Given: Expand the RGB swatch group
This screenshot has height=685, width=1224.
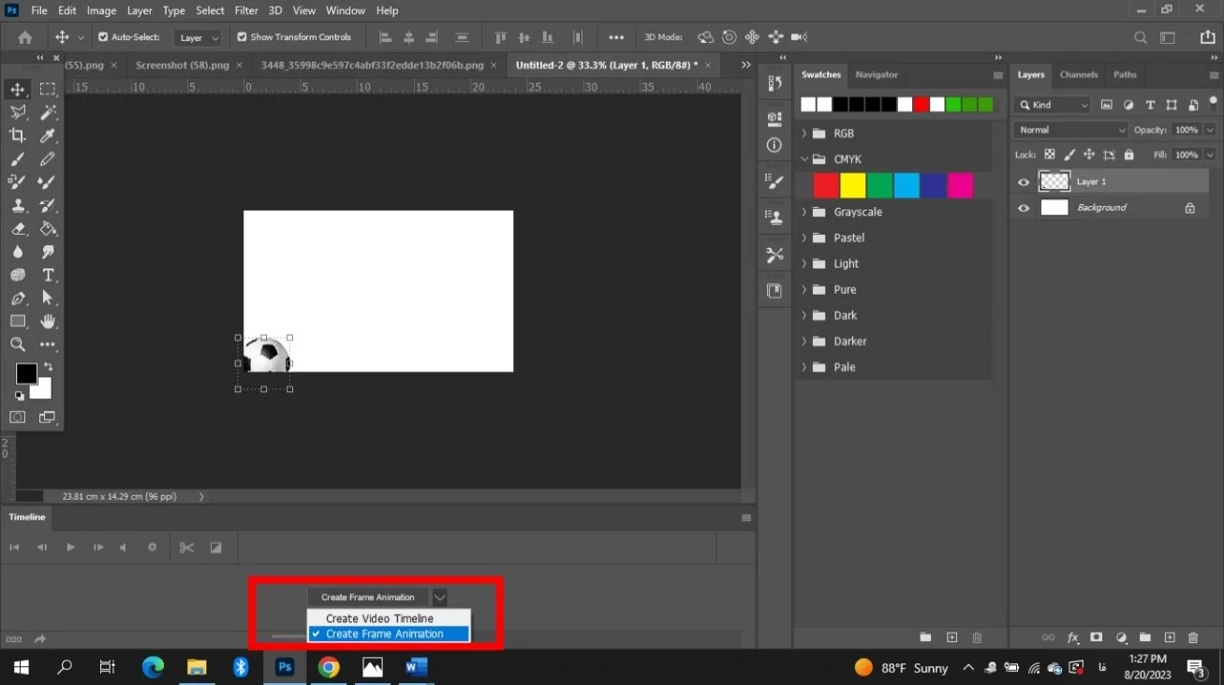Looking at the screenshot, I should coord(804,134).
